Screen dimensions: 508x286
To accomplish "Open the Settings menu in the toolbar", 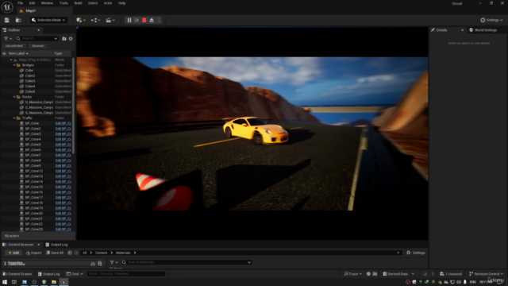I will 491,20.
